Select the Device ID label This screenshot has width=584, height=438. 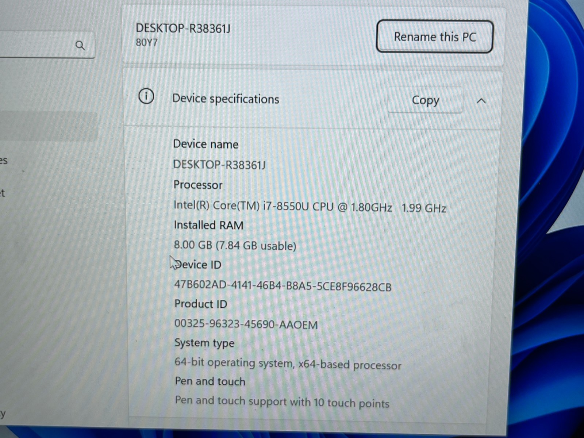coord(198,264)
